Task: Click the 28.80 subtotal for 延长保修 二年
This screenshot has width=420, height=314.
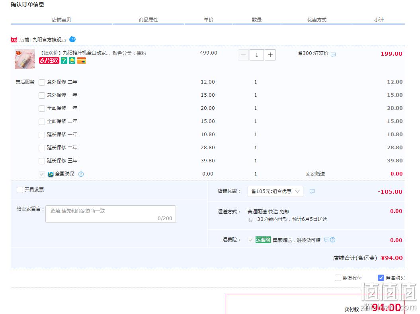Action: pos(395,148)
